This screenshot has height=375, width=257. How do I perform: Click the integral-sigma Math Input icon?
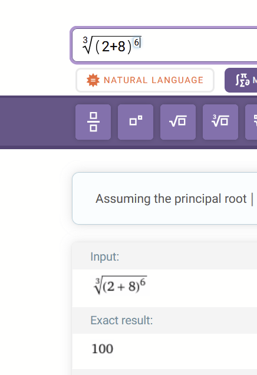[242, 80]
